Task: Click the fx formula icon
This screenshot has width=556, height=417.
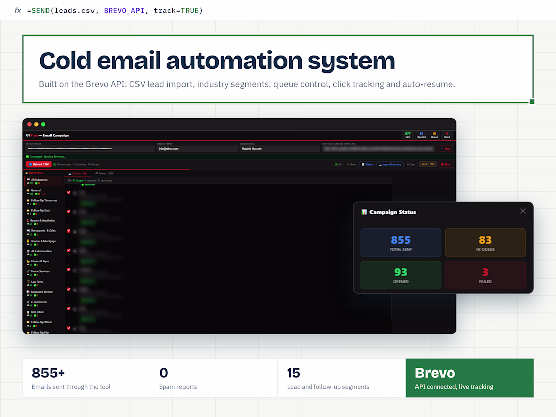Action: tap(18, 10)
